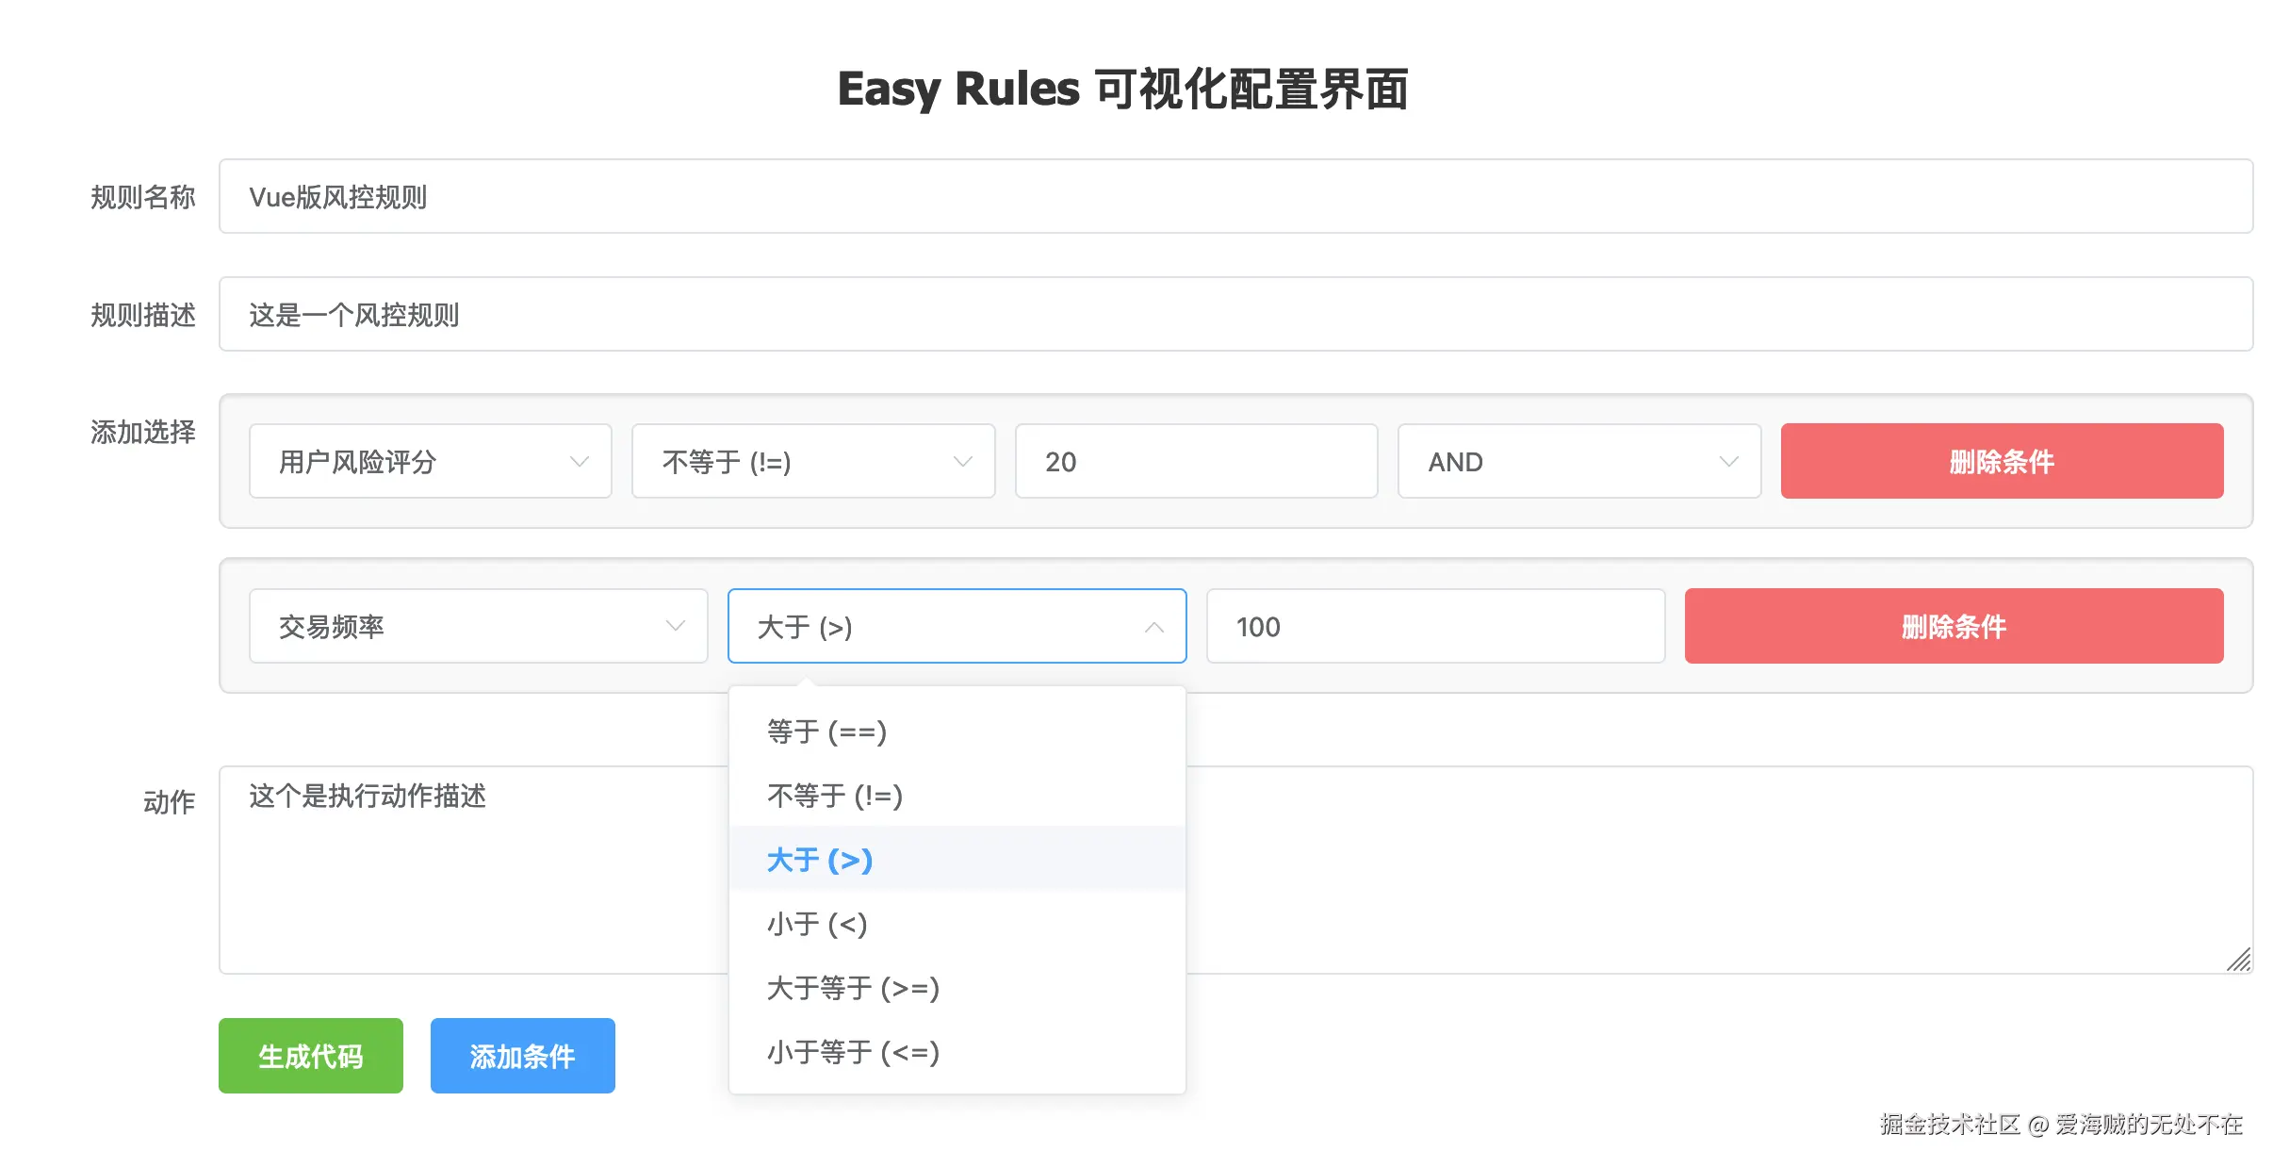2273x1167 pixels.
Task: Click the textarea resize handle corner
Action: pos(2239,960)
